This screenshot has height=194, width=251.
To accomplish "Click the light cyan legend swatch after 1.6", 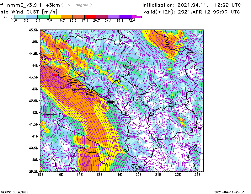I will coord(20,17).
